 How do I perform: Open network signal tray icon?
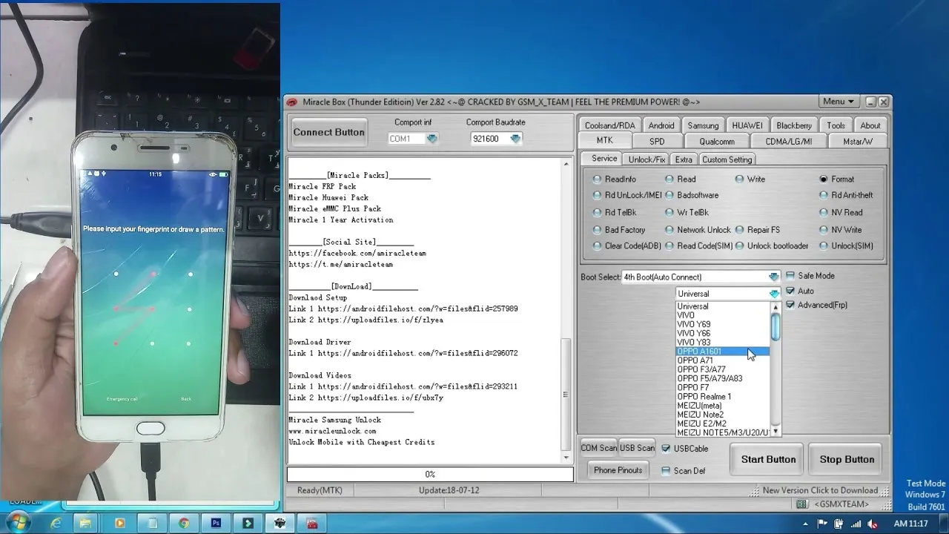click(x=854, y=523)
